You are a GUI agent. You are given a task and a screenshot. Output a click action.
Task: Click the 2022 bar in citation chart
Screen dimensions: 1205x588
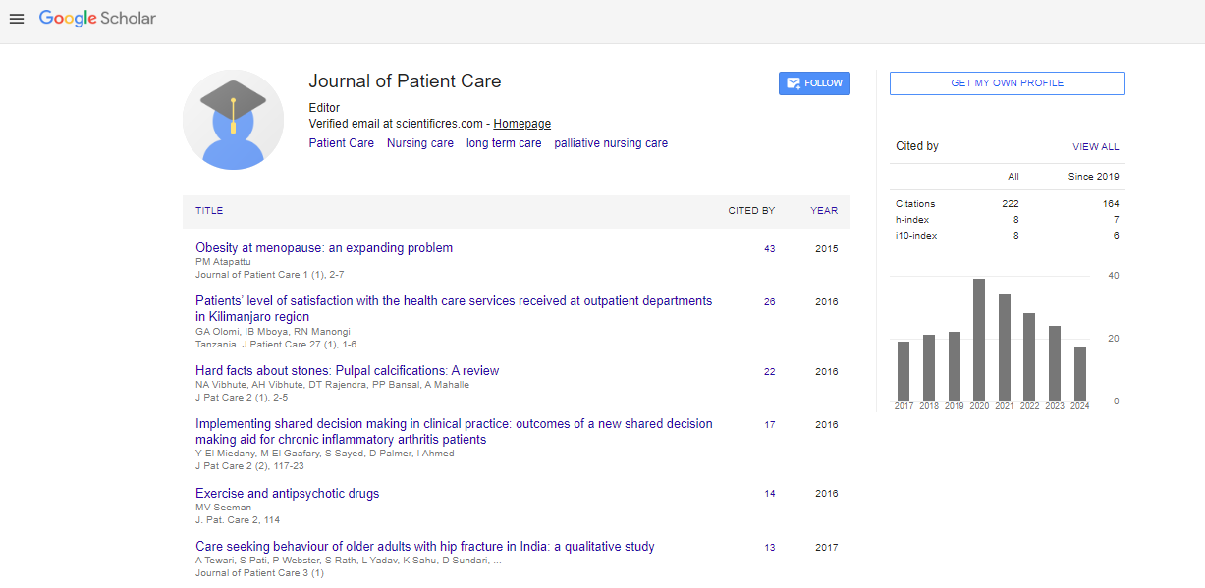[x=1029, y=357]
